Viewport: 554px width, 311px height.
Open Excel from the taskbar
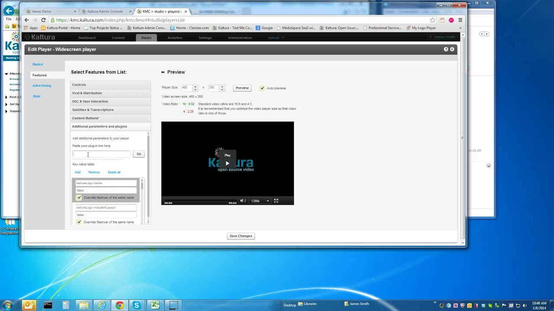coord(155,305)
